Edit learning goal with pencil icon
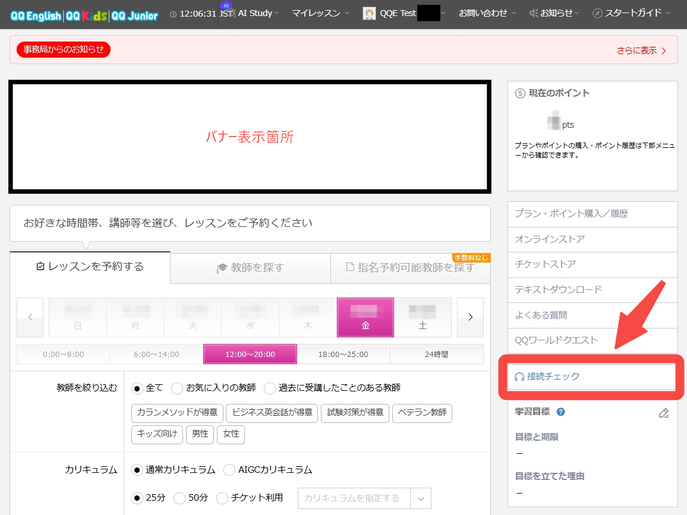Image resolution: width=687 pixels, height=515 pixels. 664,413
